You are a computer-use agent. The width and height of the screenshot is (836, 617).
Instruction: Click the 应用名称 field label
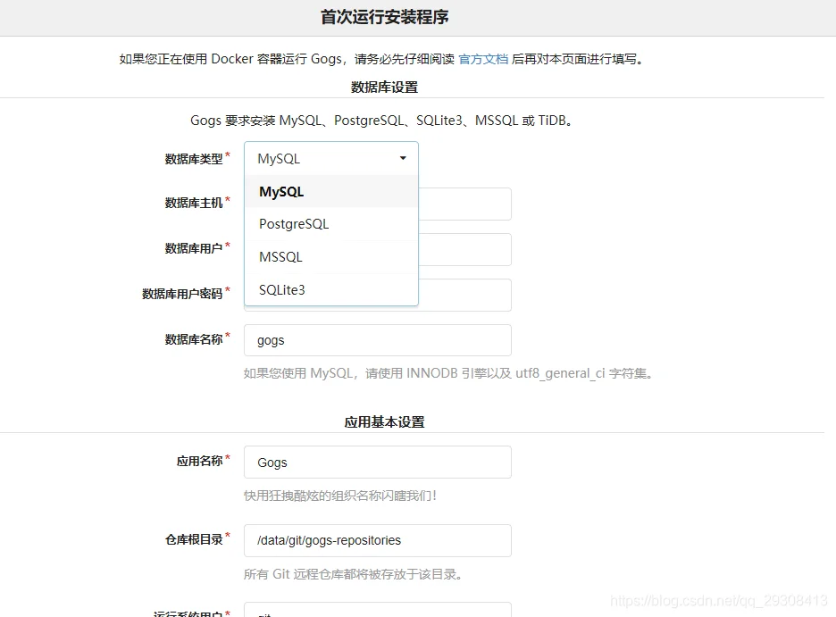pyautogui.click(x=199, y=461)
